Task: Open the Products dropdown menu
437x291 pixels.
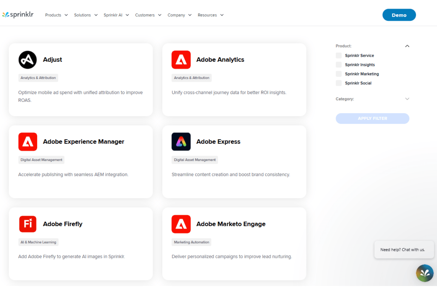Action: (56, 15)
